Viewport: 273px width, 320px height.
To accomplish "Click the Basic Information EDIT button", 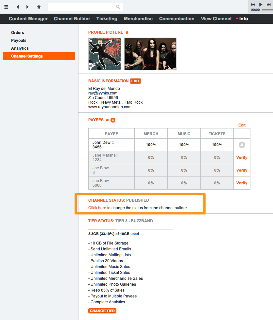I will click(135, 81).
